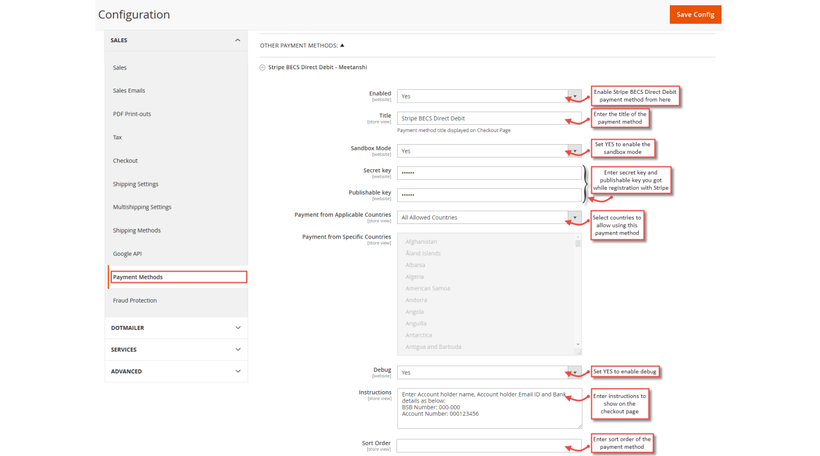Select Antarctica in countries list
Image resolution: width=820 pixels, height=456 pixels.
[x=419, y=335]
